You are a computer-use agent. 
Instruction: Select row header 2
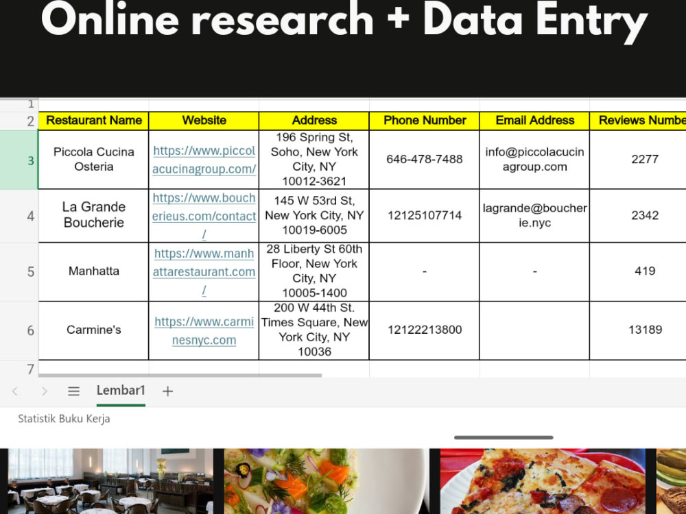[19, 121]
